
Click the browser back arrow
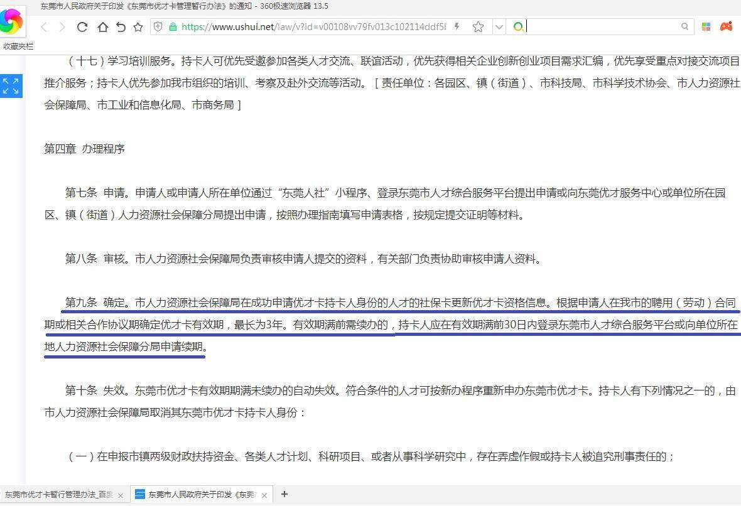(x=44, y=27)
